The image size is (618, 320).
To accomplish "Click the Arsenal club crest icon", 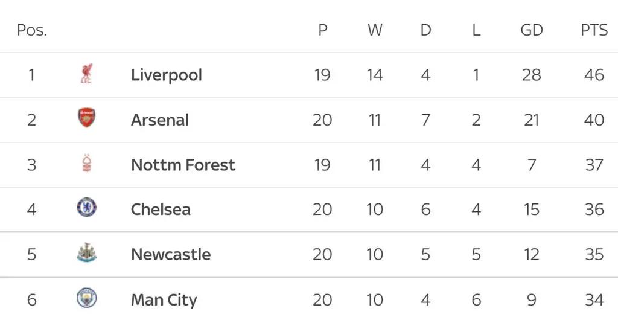I will coord(86,118).
